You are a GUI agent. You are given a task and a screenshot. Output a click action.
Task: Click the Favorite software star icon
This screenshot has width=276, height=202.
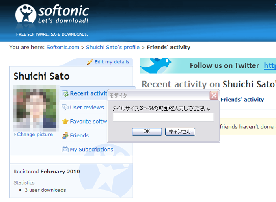(65, 121)
